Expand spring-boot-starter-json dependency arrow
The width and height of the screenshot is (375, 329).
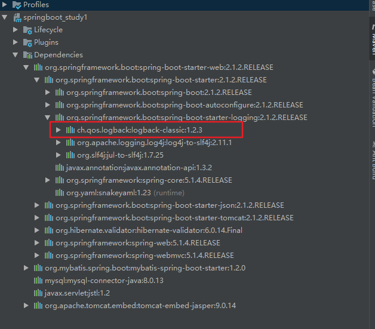37,205
